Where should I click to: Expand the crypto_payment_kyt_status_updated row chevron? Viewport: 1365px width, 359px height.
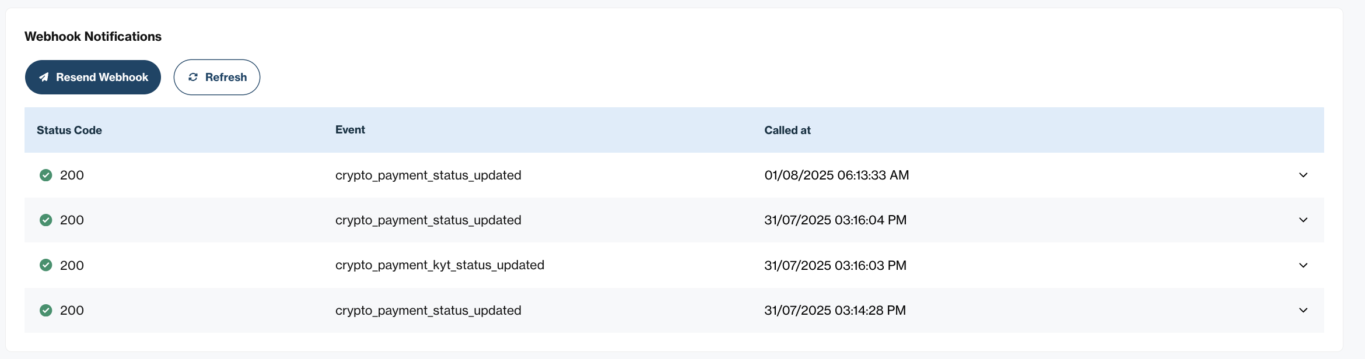pyautogui.click(x=1303, y=265)
